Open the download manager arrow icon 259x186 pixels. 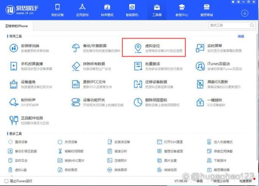tap(245, 13)
